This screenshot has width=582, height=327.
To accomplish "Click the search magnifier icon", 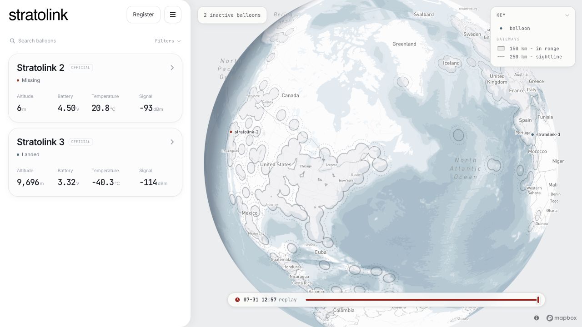I will (x=12, y=41).
